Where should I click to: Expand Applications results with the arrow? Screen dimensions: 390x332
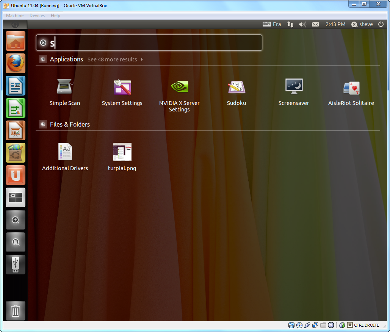pos(142,60)
